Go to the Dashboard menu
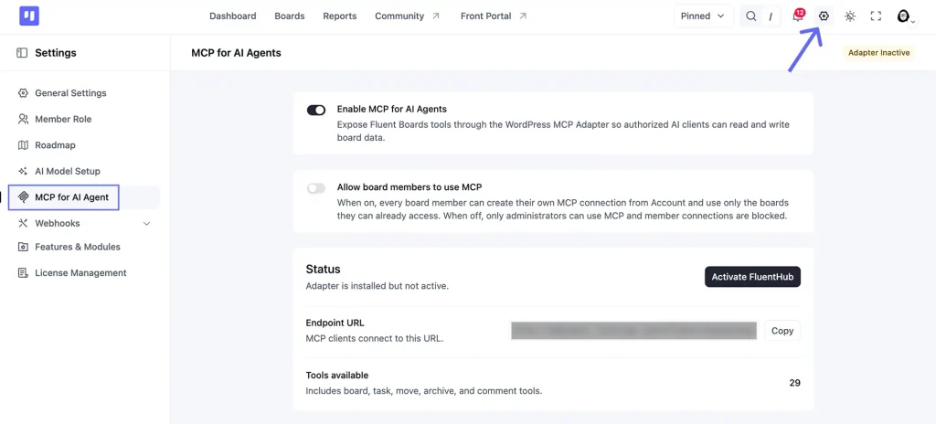This screenshot has height=424, width=936. click(x=233, y=16)
